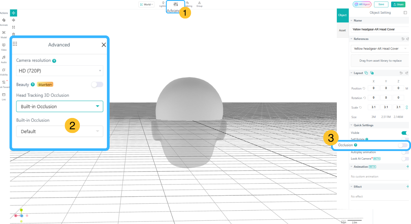Click the Layout copy icon
Viewport: 411px width, 224px height.
tap(366, 73)
